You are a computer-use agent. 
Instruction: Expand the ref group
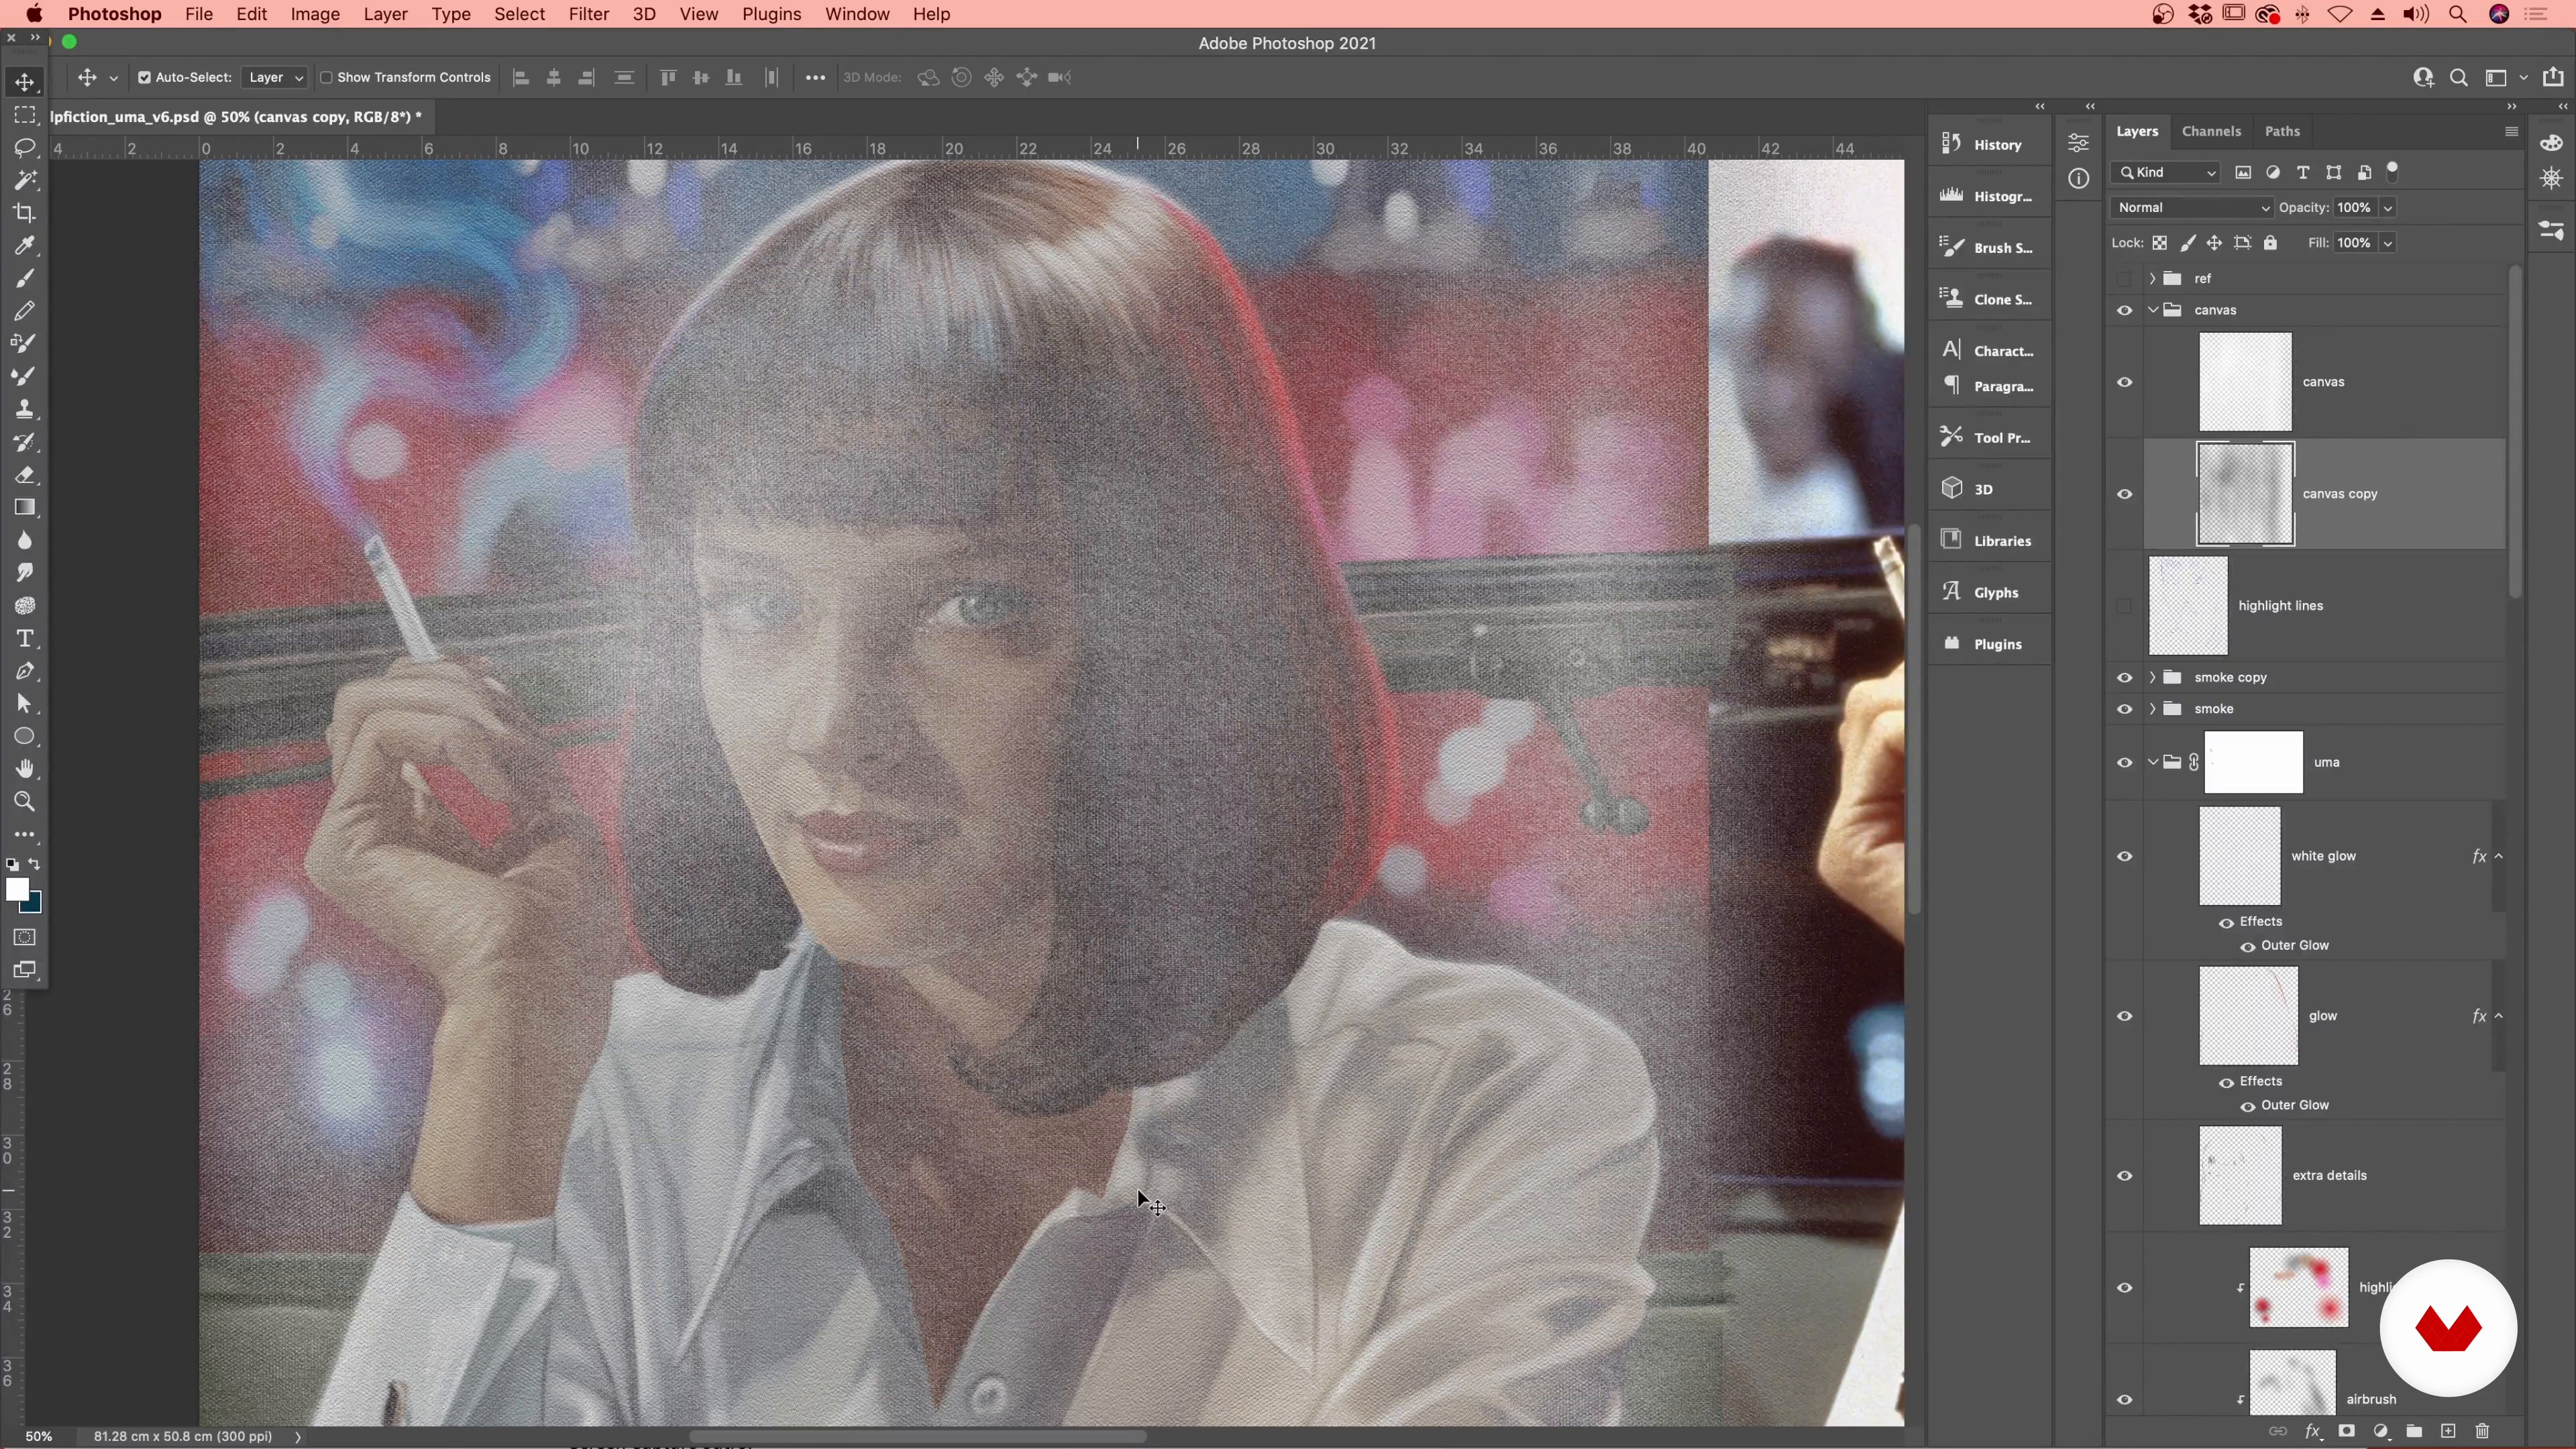[2152, 279]
